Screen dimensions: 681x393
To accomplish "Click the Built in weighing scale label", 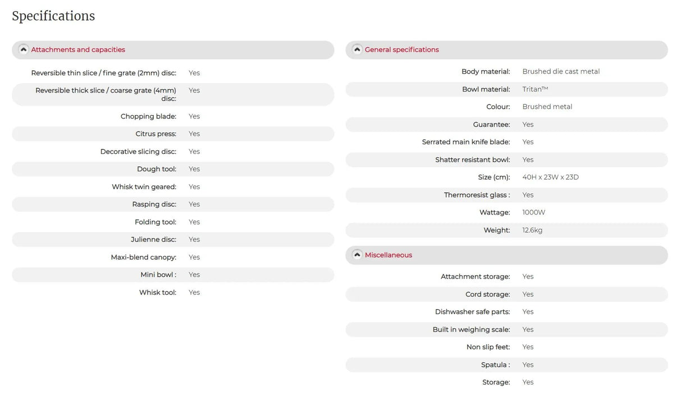I will [x=471, y=330].
